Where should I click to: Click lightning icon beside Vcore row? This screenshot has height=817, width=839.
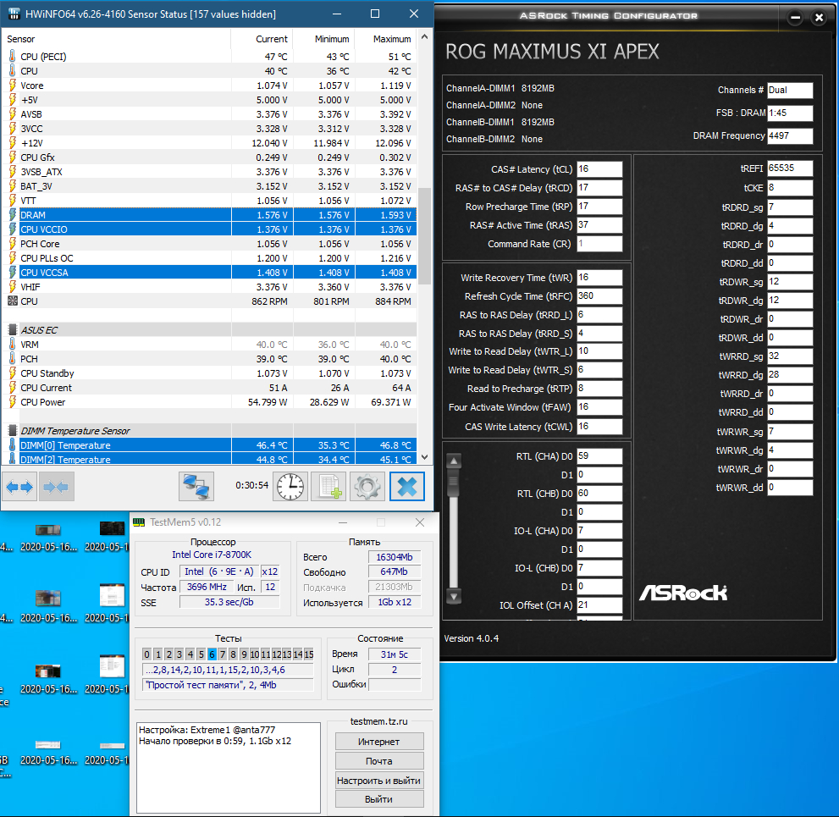(x=13, y=85)
